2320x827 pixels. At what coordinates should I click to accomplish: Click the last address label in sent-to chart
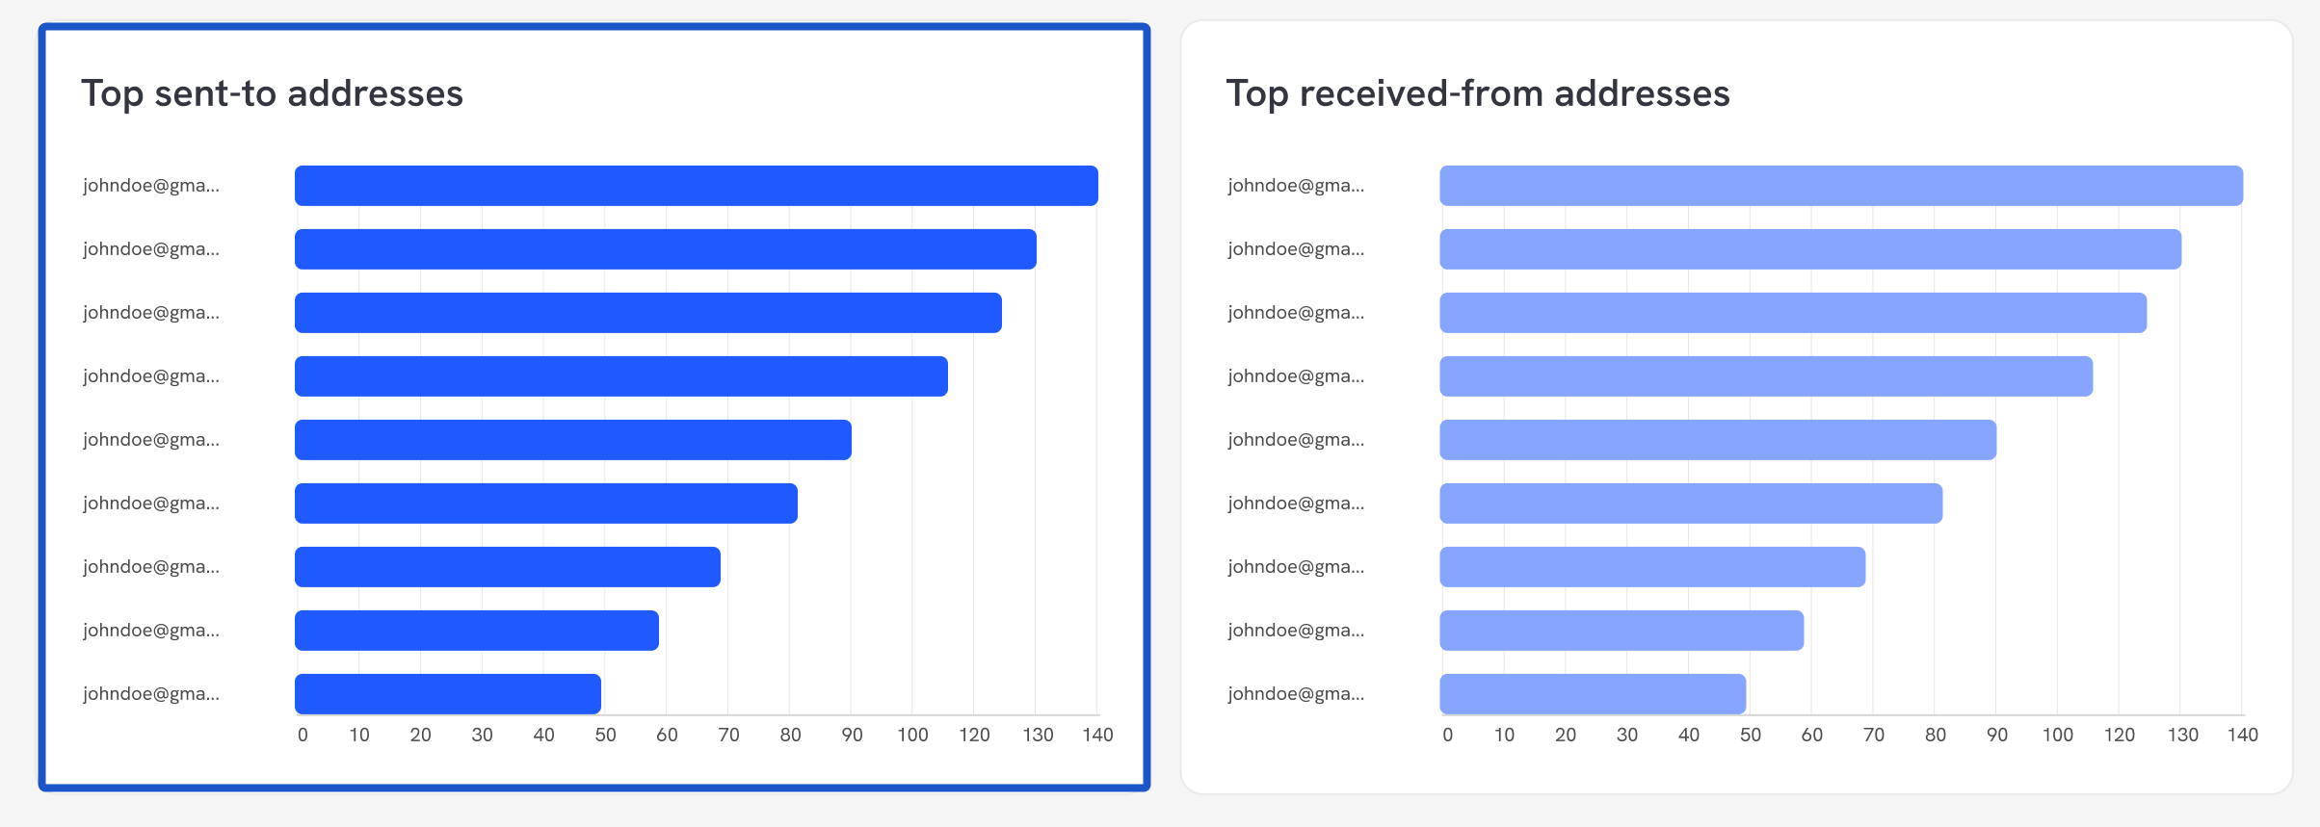[x=151, y=694]
